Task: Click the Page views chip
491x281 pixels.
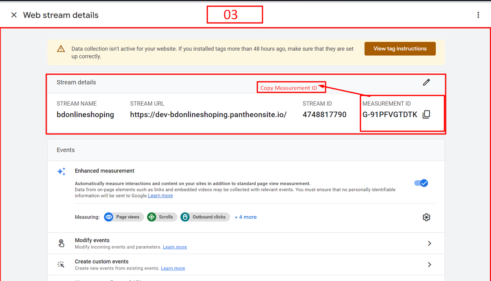Action: (124, 217)
